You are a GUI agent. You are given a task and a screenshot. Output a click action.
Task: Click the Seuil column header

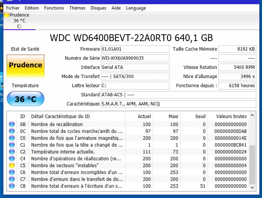194,116
